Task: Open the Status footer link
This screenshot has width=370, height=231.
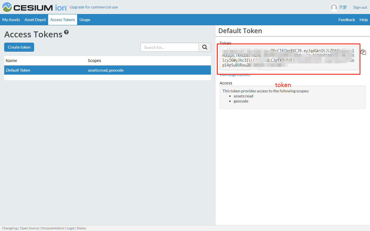Action: click(x=81, y=228)
